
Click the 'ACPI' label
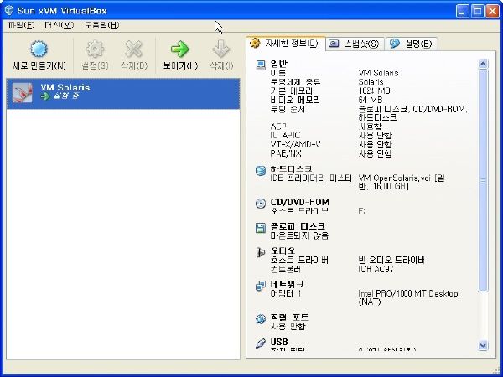(280, 127)
